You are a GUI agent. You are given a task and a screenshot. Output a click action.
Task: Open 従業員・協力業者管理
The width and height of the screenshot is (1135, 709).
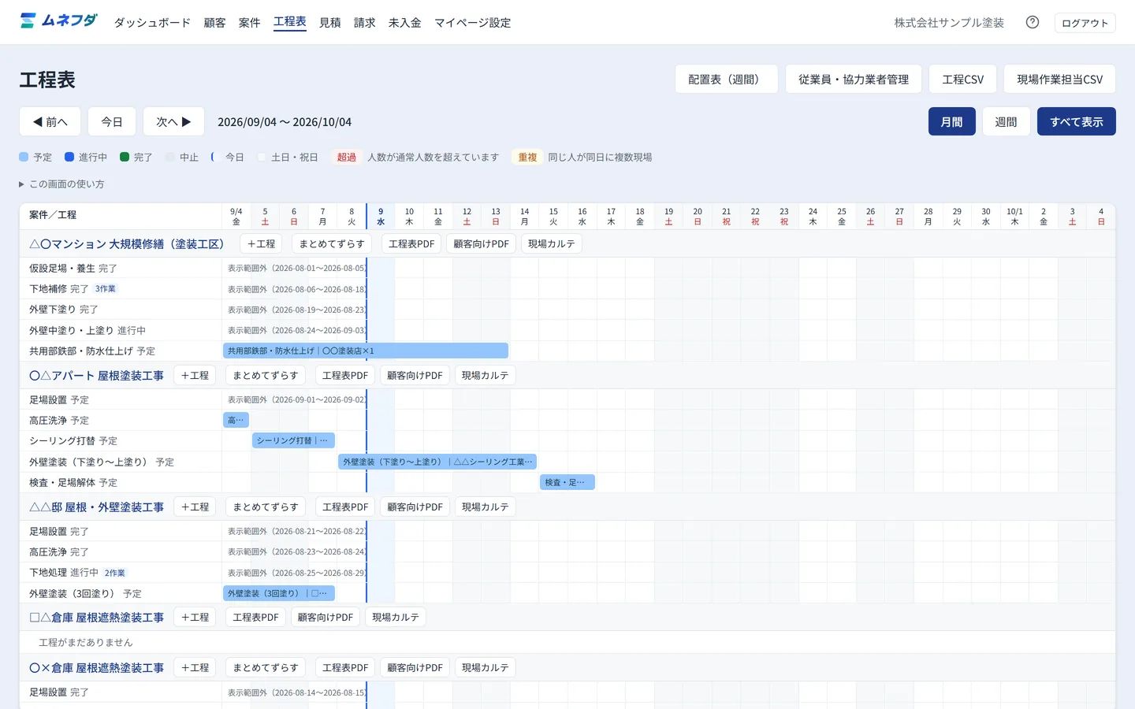853,79
